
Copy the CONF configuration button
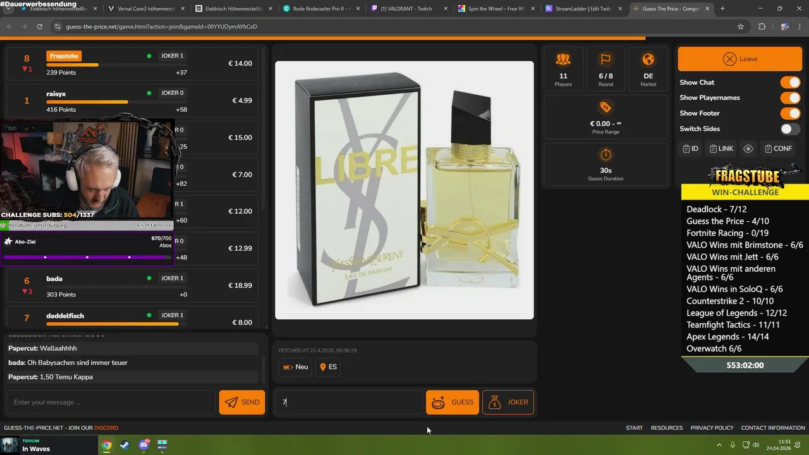[x=778, y=149]
